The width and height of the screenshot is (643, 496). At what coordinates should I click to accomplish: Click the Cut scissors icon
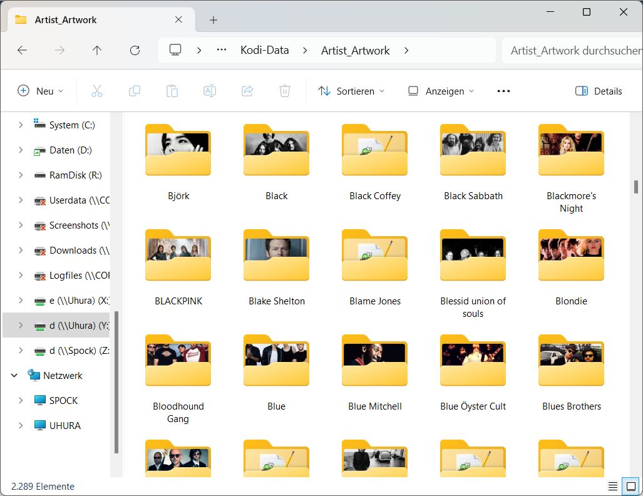click(97, 91)
